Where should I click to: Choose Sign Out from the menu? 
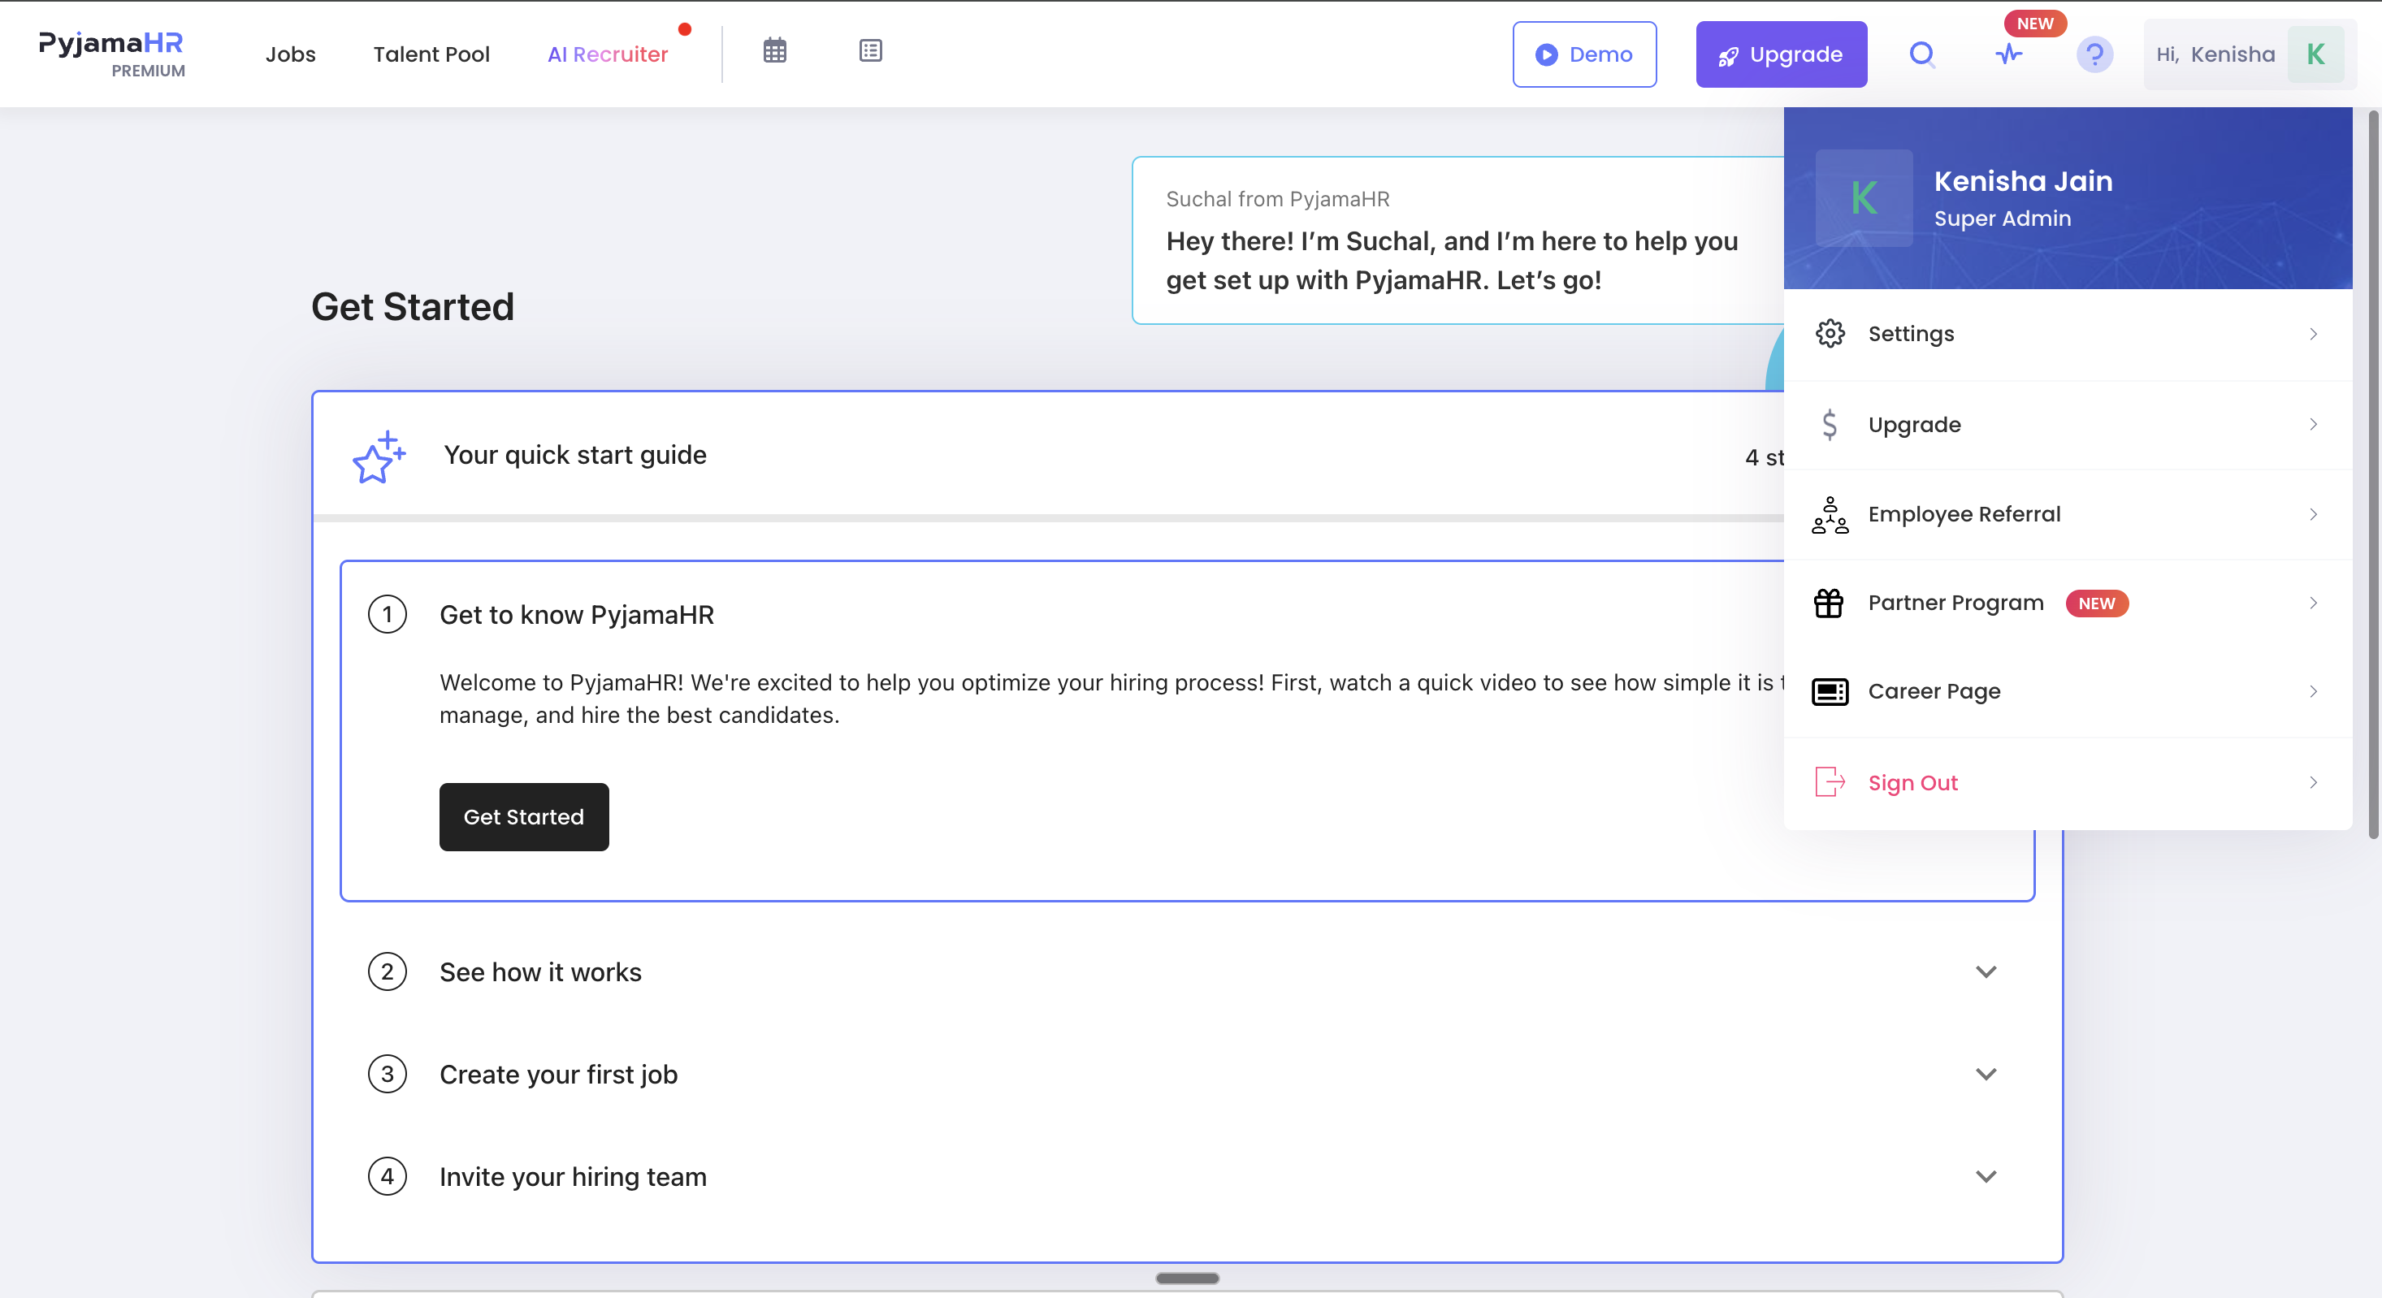pyautogui.click(x=2068, y=783)
